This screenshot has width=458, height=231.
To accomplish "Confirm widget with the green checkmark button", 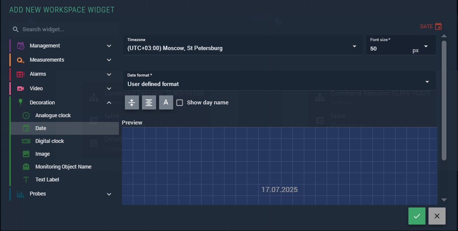I will [417, 216].
